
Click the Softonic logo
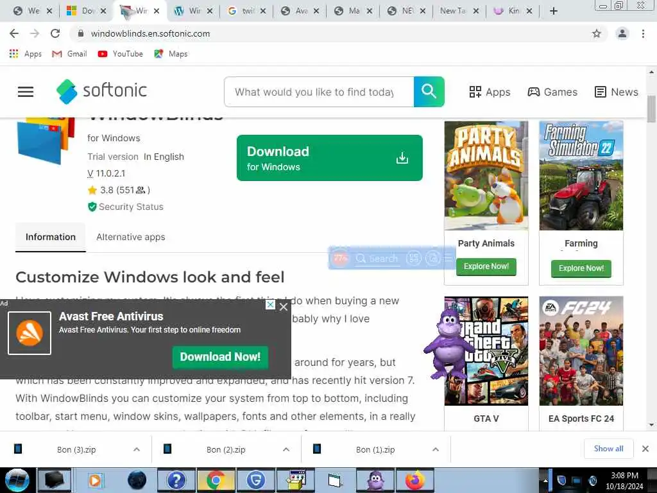pyautogui.click(x=102, y=91)
